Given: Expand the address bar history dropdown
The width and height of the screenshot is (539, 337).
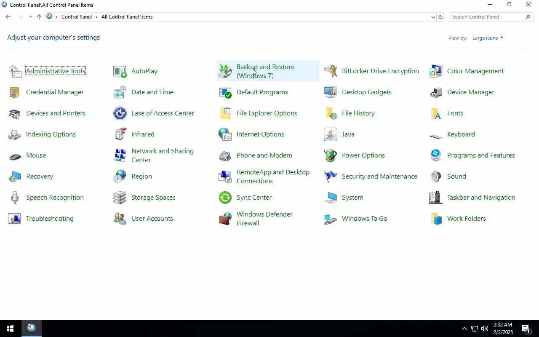Looking at the screenshot, I should [x=433, y=17].
